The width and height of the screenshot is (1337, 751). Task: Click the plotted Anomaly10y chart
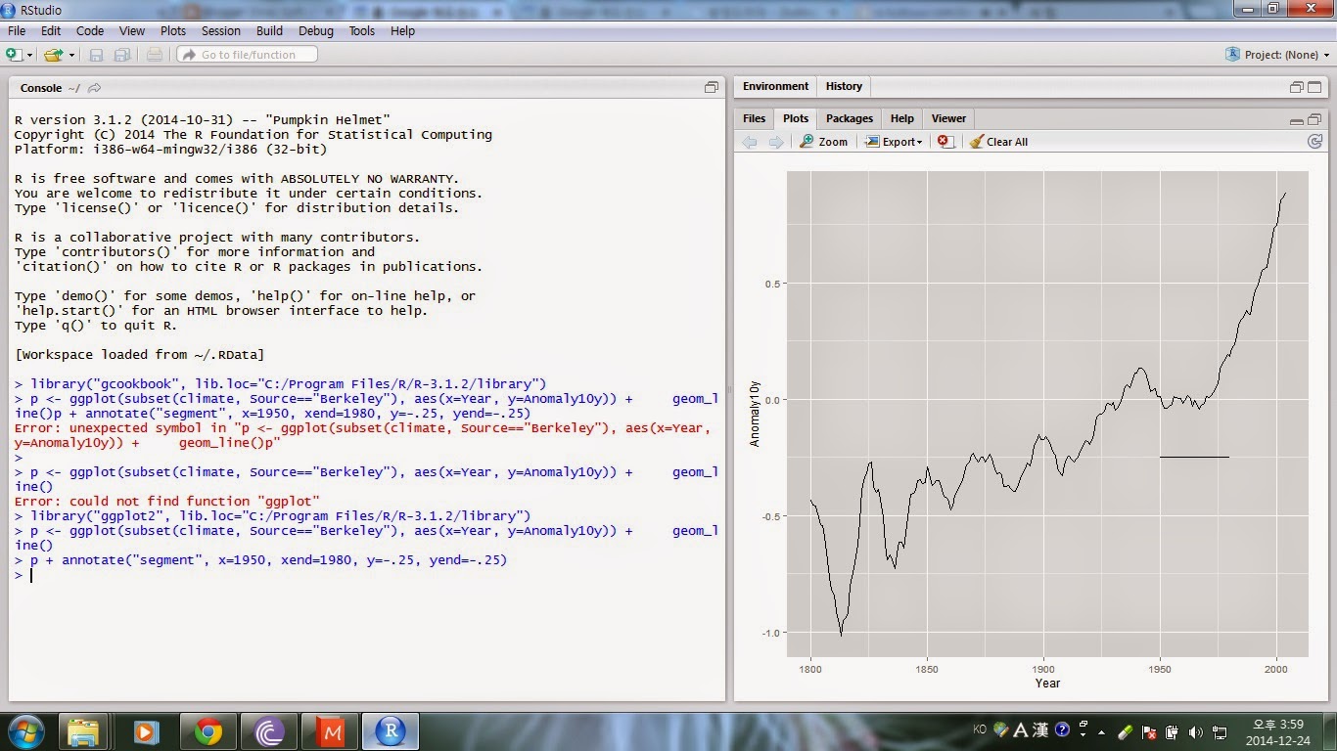click(x=1047, y=415)
